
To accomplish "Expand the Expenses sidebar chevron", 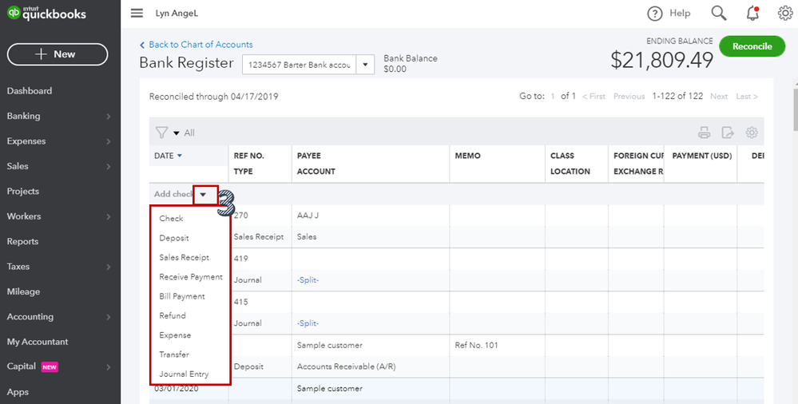I will point(109,141).
